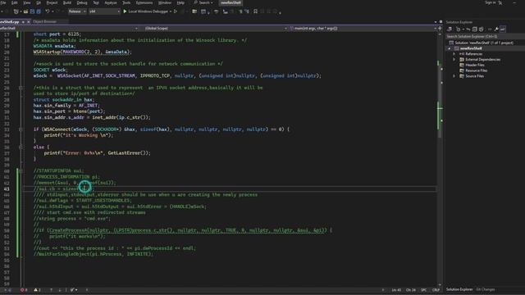Screen dimensions: 525x295
Task: Select the Resource Files folder
Action: 476,70
